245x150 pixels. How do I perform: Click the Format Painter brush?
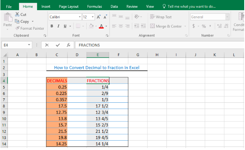tap(17, 28)
